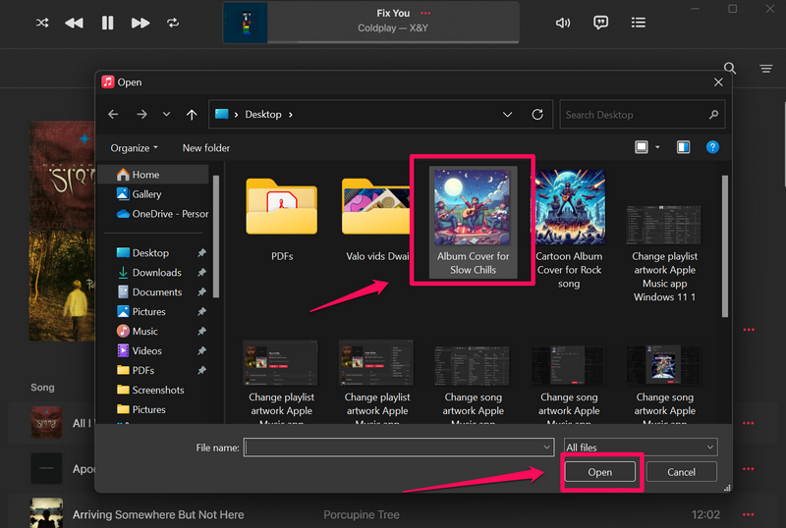786x528 pixels.
Task: Click the New folder button
Action: click(206, 148)
